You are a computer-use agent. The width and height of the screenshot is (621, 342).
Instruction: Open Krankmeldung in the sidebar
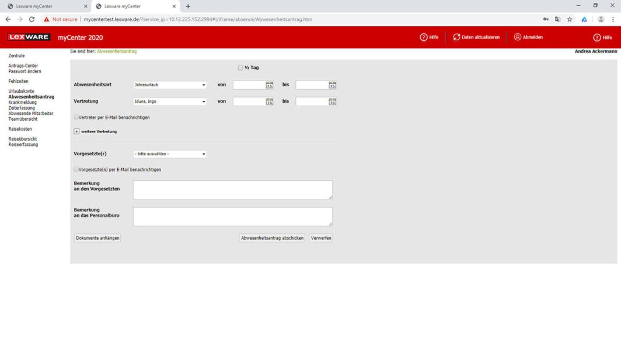23,102
